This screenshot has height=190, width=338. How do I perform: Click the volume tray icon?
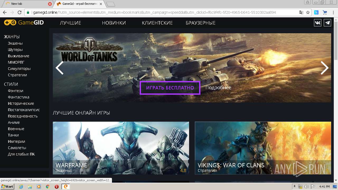307,187
